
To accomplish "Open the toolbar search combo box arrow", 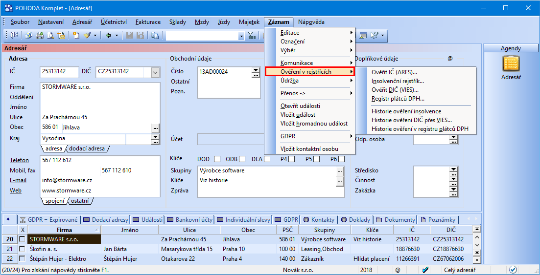I will coord(241,35).
